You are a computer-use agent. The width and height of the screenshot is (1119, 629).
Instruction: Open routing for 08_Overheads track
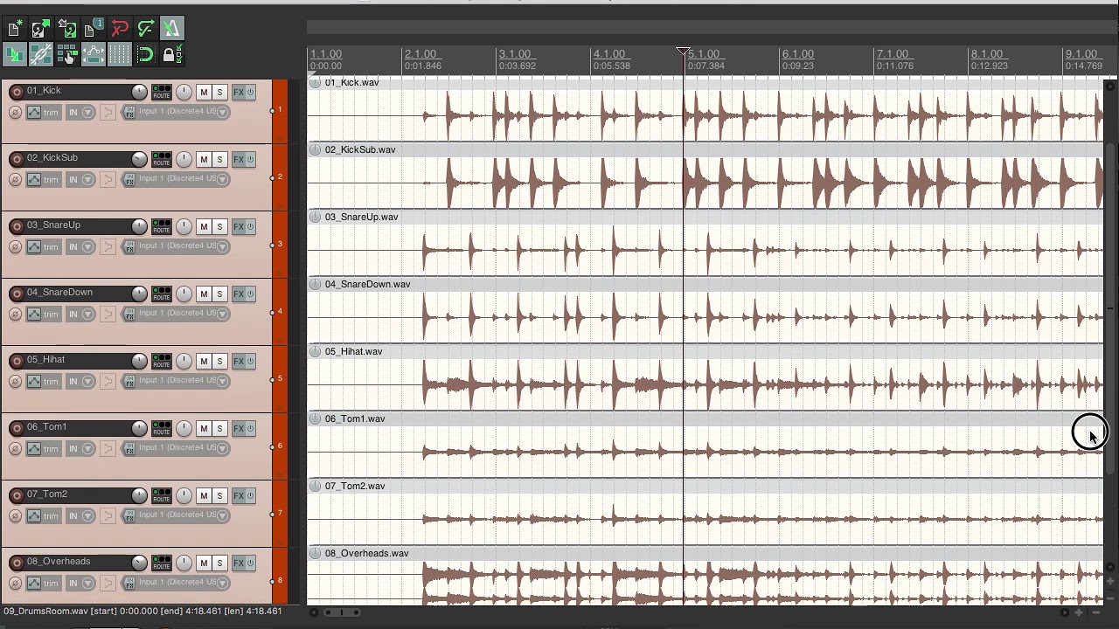[162, 563]
